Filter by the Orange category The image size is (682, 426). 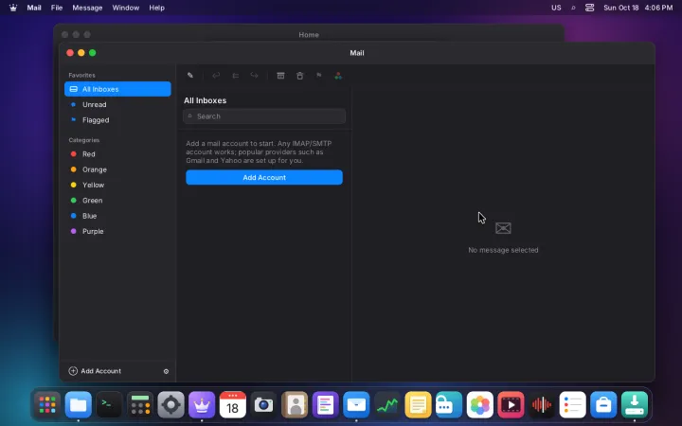click(117, 169)
